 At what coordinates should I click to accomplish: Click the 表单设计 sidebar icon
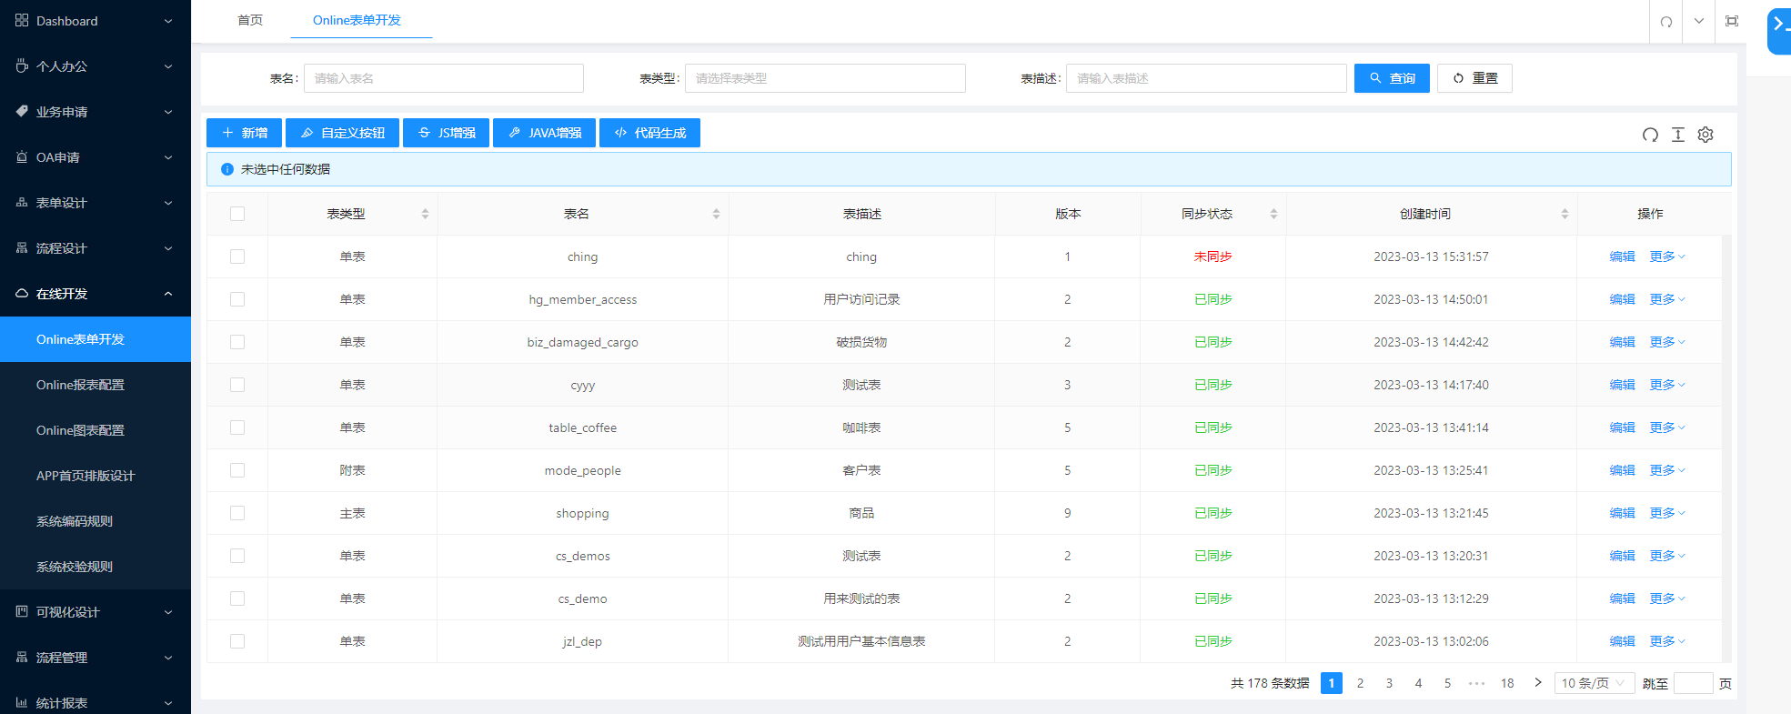(22, 202)
